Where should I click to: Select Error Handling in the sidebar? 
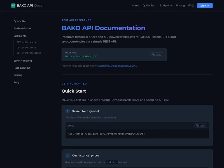[23, 60]
